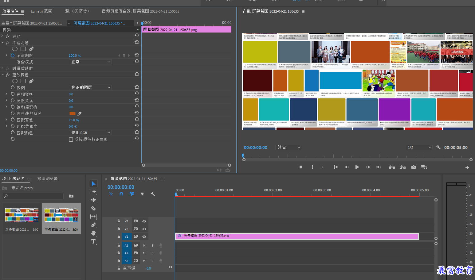Mute audio track A1
The height and width of the screenshot is (280, 475).
pyautogui.click(x=144, y=245)
